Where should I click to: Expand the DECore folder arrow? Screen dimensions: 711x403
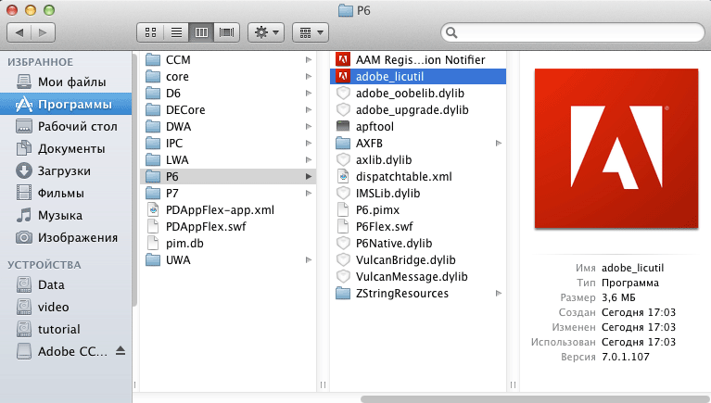(309, 110)
